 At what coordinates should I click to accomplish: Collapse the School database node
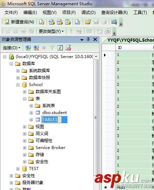[x=18, y=85]
